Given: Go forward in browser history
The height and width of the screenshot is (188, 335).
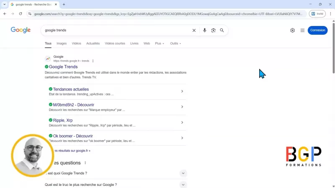Looking at the screenshot, I should (x=13, y=14).
